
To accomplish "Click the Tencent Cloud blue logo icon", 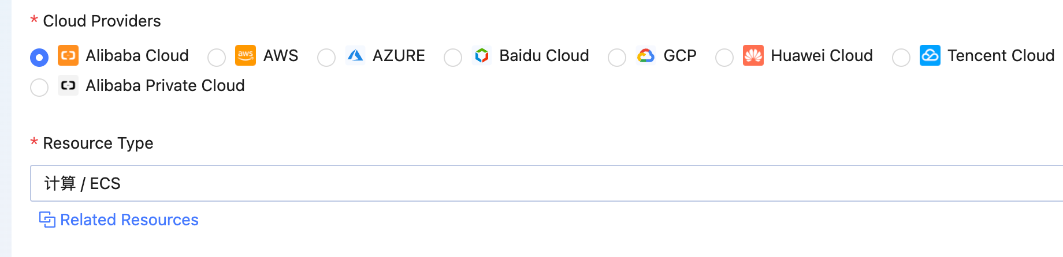I will click(x=930, y=56).
